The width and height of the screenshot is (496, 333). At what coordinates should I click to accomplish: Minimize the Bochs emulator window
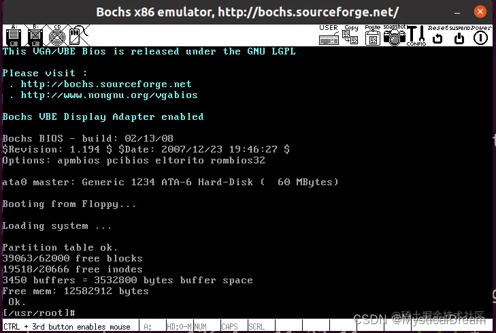click(x=457, y=13)
